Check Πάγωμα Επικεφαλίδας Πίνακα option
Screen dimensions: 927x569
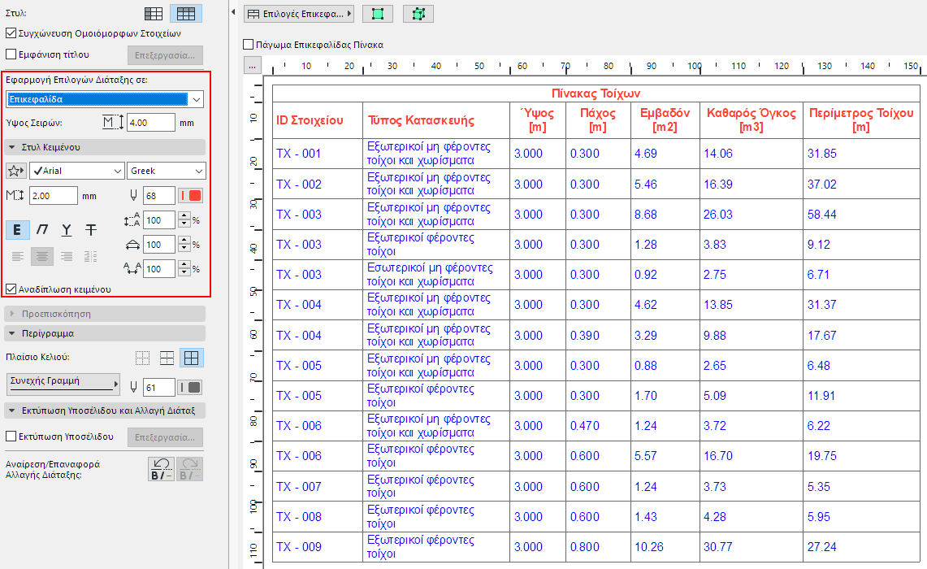pos(249,45)
